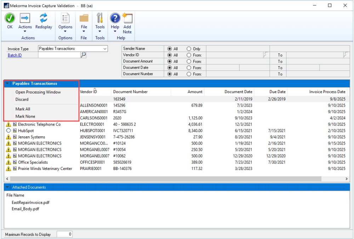Image resolution: width=354 pixels, height=239 pixels.
Task: Collapse the Payables Transactions section triangle
Action: pyautogui.click(x=8, y=84)
